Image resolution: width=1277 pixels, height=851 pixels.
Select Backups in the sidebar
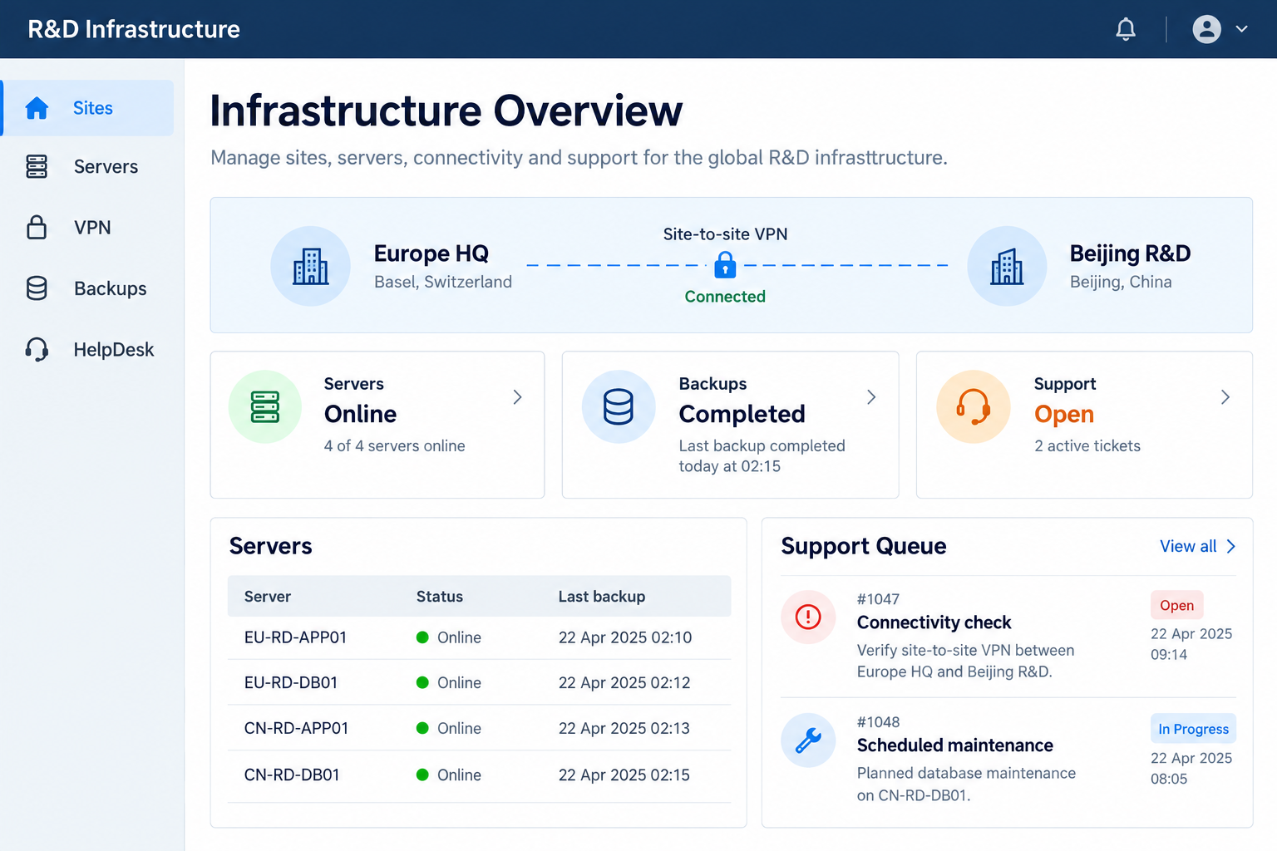88,288
